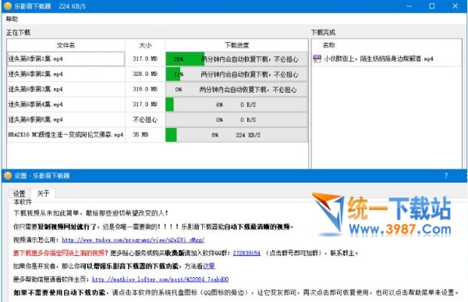
Task: Click the 大小 column header
Action: [x=145, y=45]
